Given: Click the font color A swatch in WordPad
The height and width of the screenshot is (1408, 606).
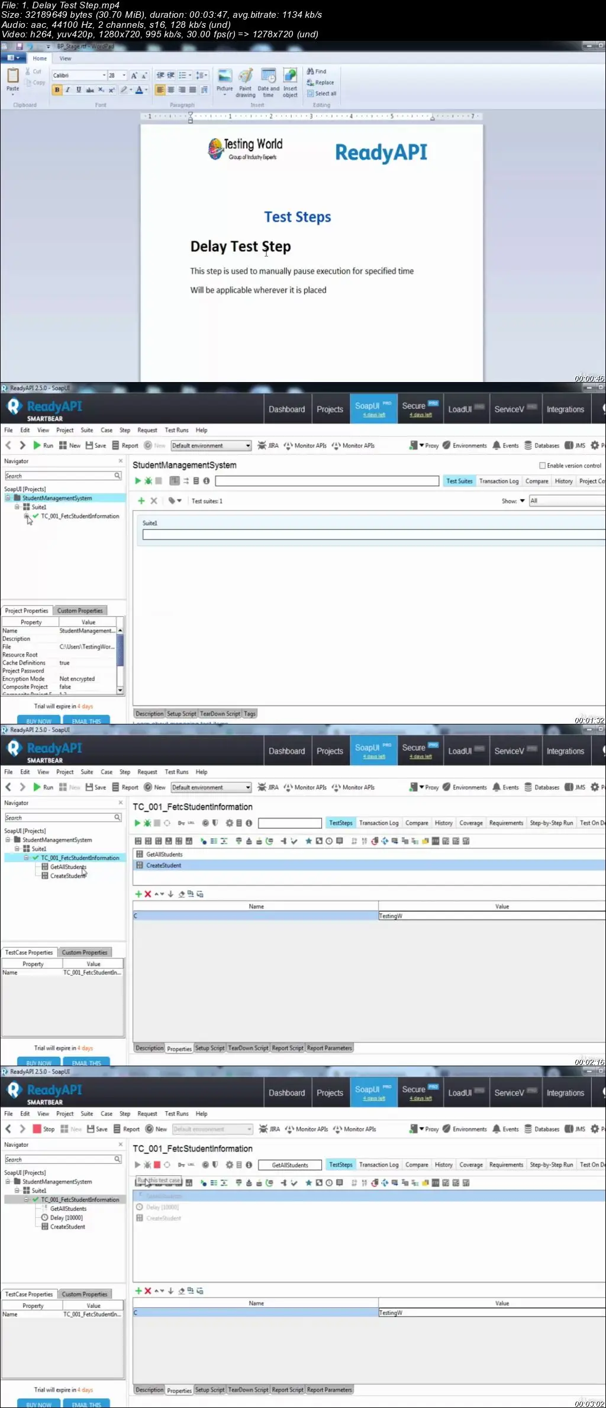Looking at the screenshot, I should [x=139, y=90].
